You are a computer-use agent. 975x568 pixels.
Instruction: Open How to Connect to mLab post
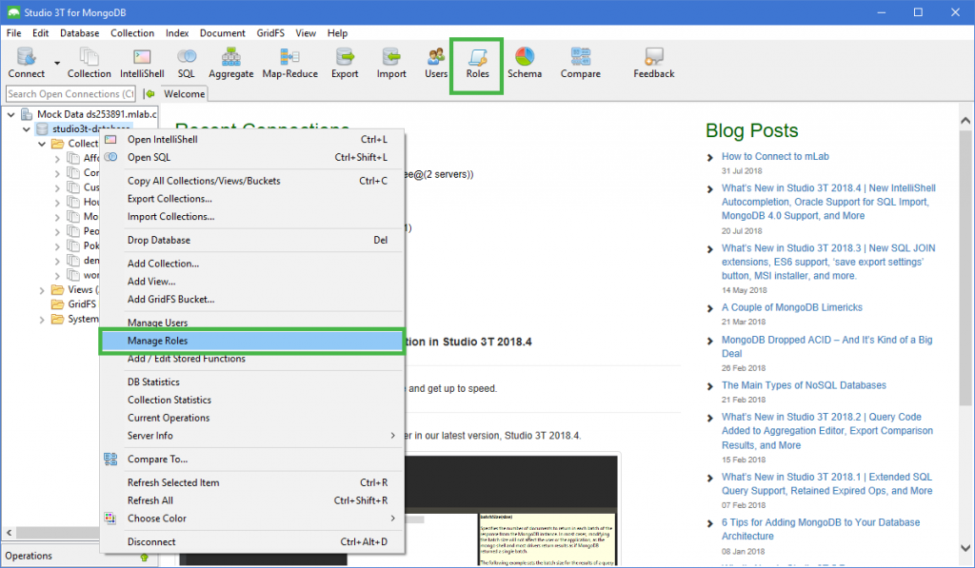point(775,157)
